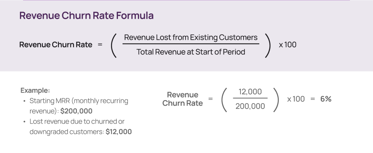
Task: Select the bold "$200,000" value
Action: coord(76,111)
